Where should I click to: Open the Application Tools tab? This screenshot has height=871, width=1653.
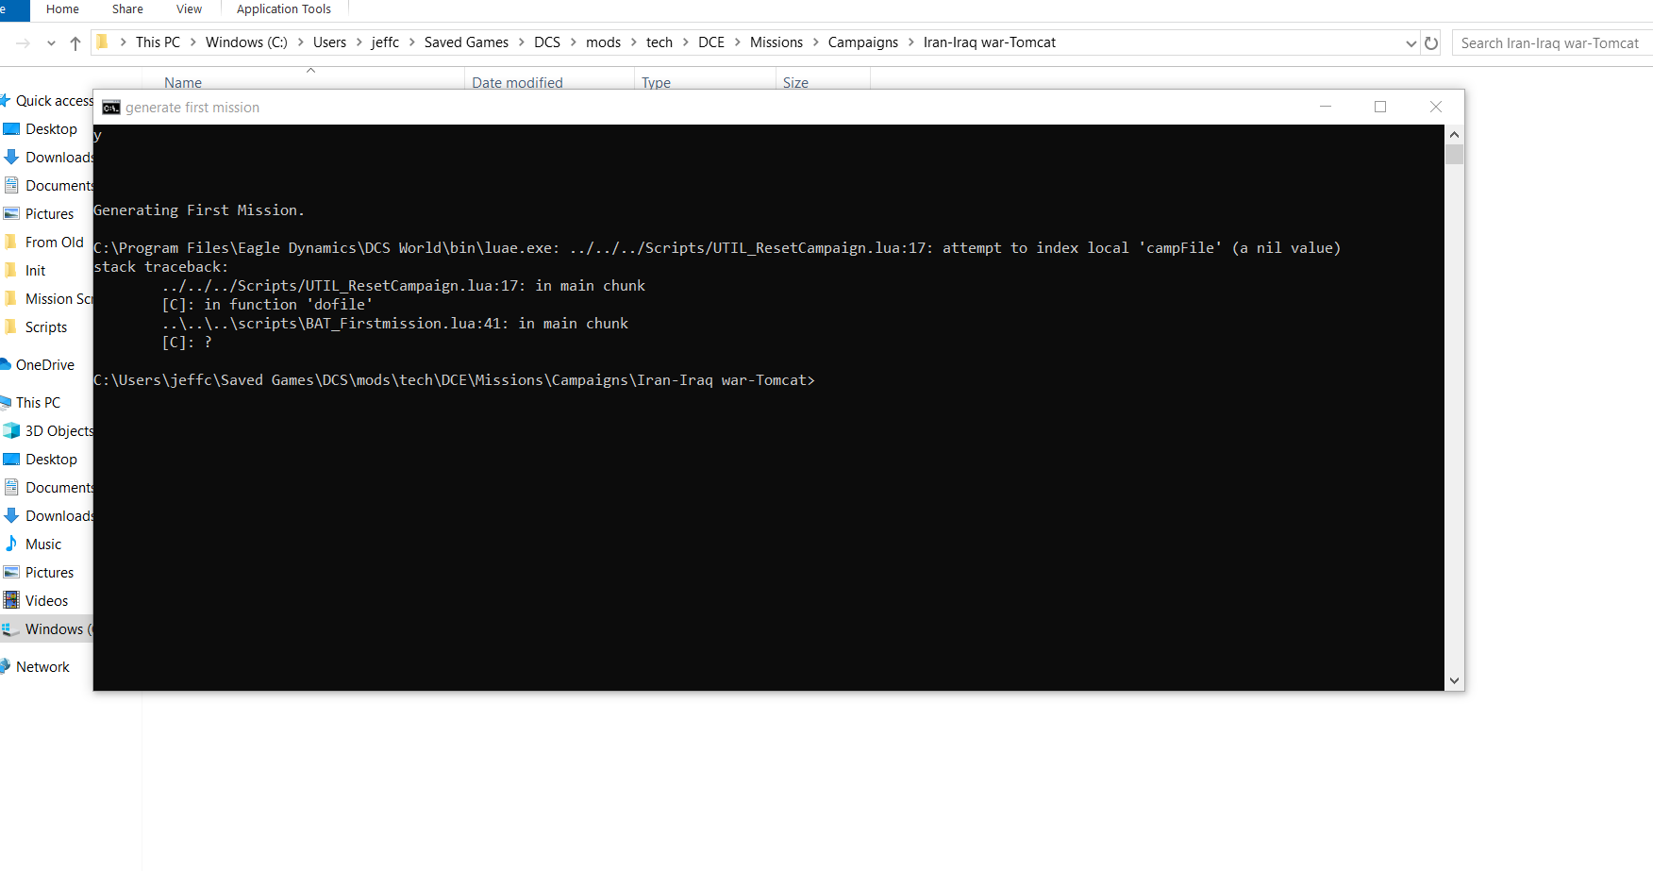tap(284, 9)
